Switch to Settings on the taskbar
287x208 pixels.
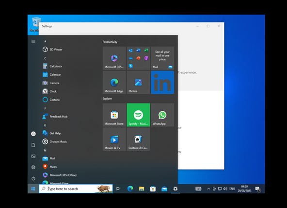(x=175, y=189)
